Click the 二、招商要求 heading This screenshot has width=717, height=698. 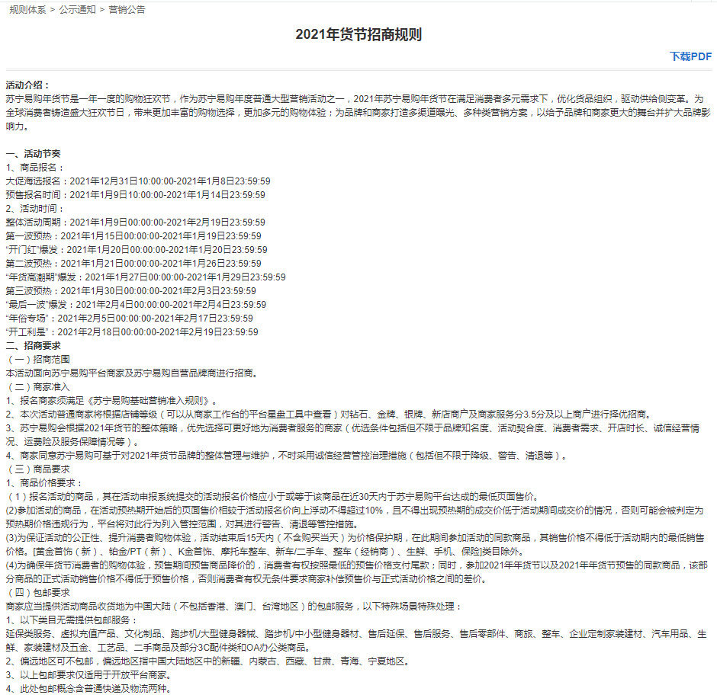(33, 345)
